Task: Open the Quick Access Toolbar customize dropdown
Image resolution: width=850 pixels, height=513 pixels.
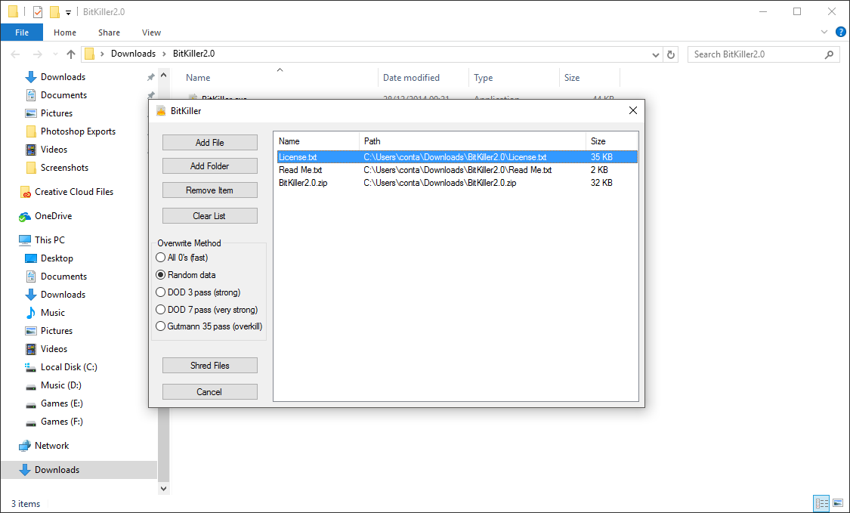Action: pos(66,11)
